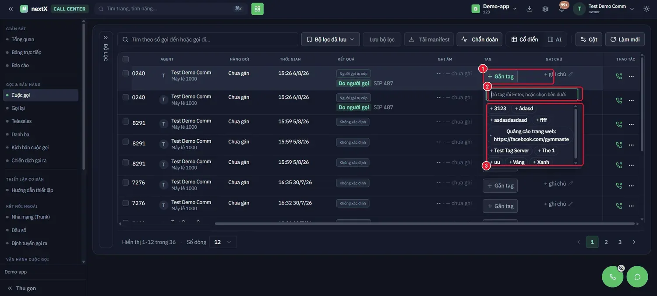Open settings gear in top bar
The height and width of the screenshot is (296, 657).
(x=545, y=9)
